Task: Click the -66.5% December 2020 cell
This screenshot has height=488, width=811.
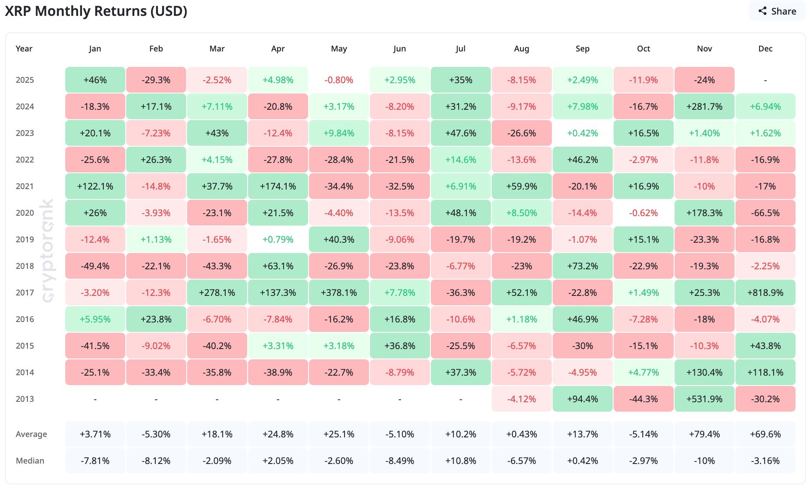Action: [x=765, y=213]
